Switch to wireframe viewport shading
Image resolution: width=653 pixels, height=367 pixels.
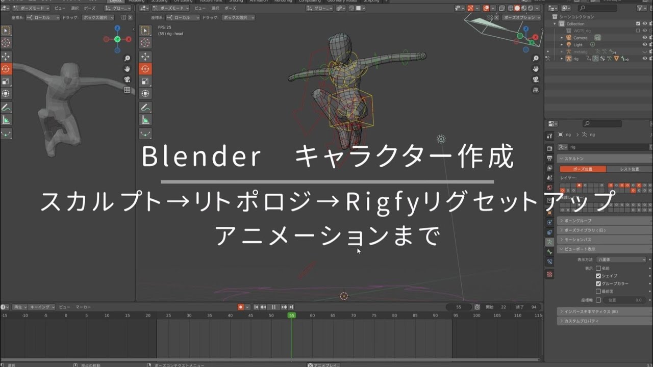tap(510, 8)
